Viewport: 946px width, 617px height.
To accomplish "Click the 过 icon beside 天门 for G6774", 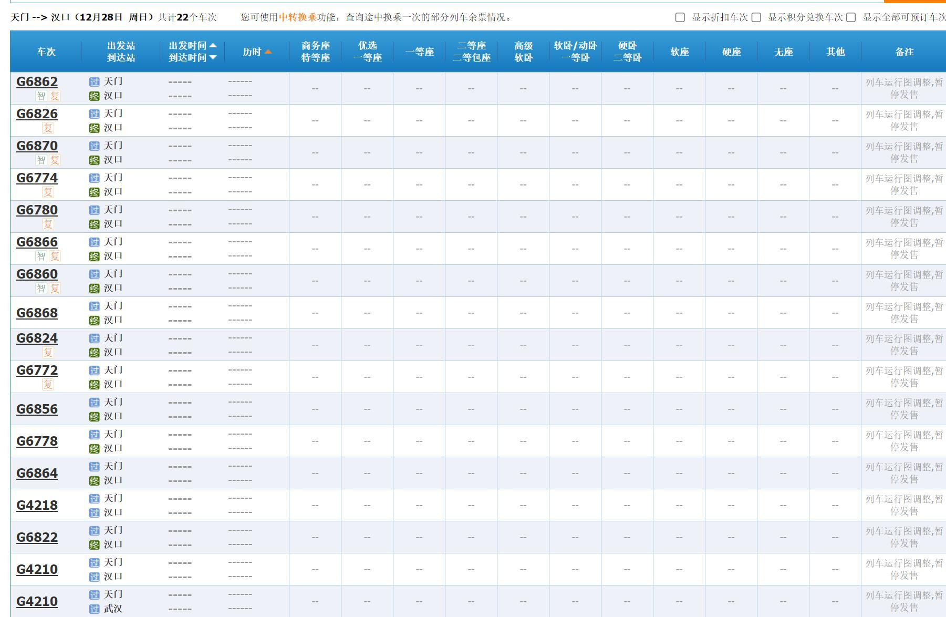I will pyautogui.click(x=95, y=178).
